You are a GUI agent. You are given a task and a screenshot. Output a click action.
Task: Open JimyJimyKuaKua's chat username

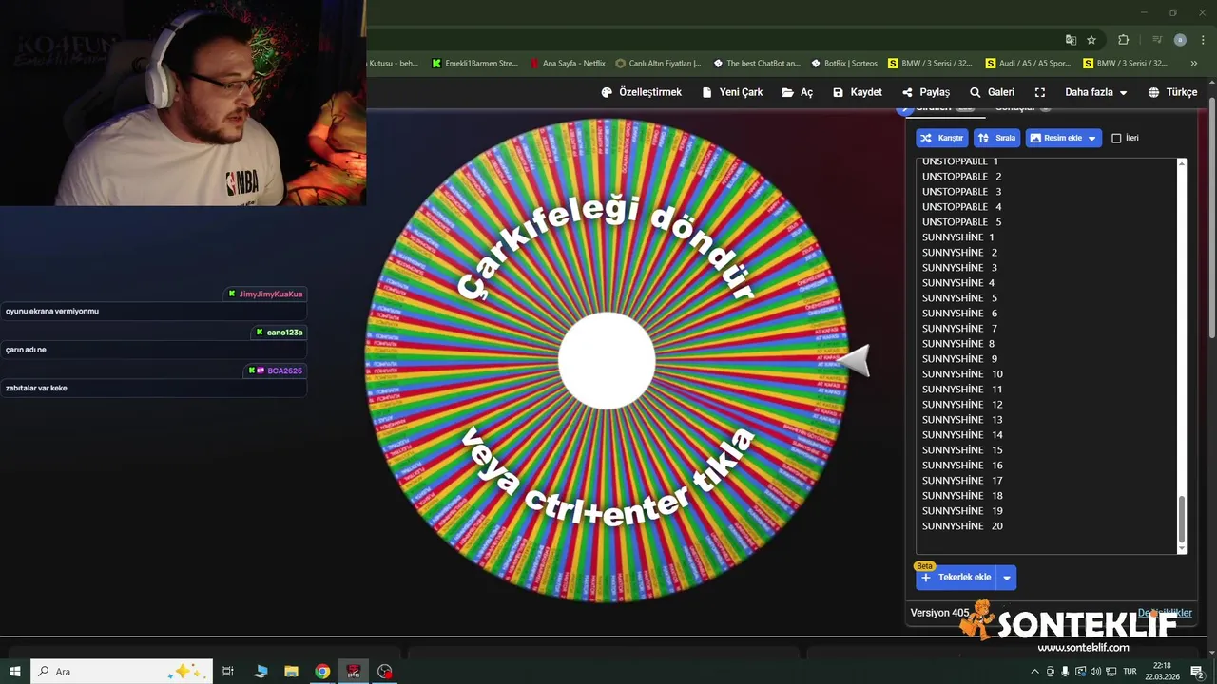click(x=271, y=294)
